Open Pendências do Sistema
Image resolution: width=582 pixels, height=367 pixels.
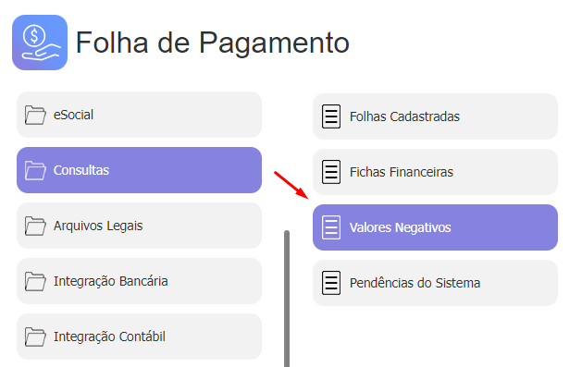pos(435,283)
